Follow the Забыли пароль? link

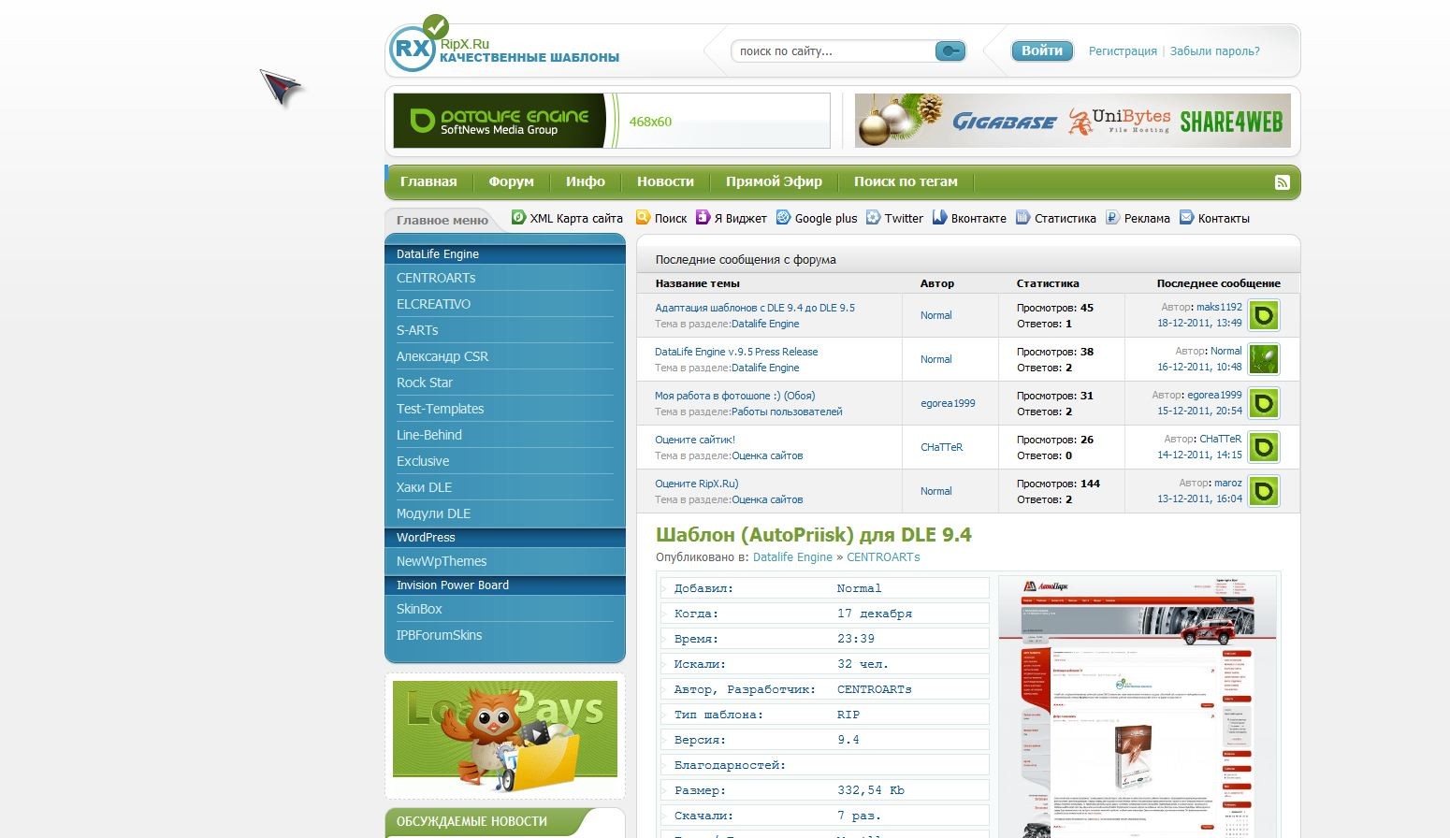1214,51
